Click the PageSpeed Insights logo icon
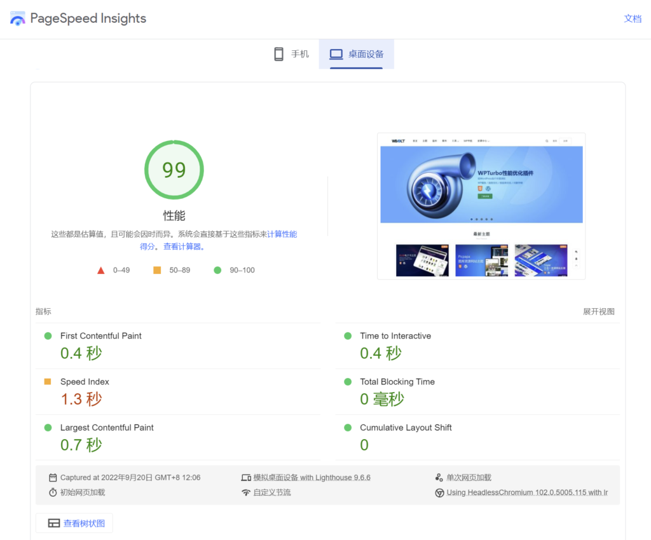 pos(18,18)
